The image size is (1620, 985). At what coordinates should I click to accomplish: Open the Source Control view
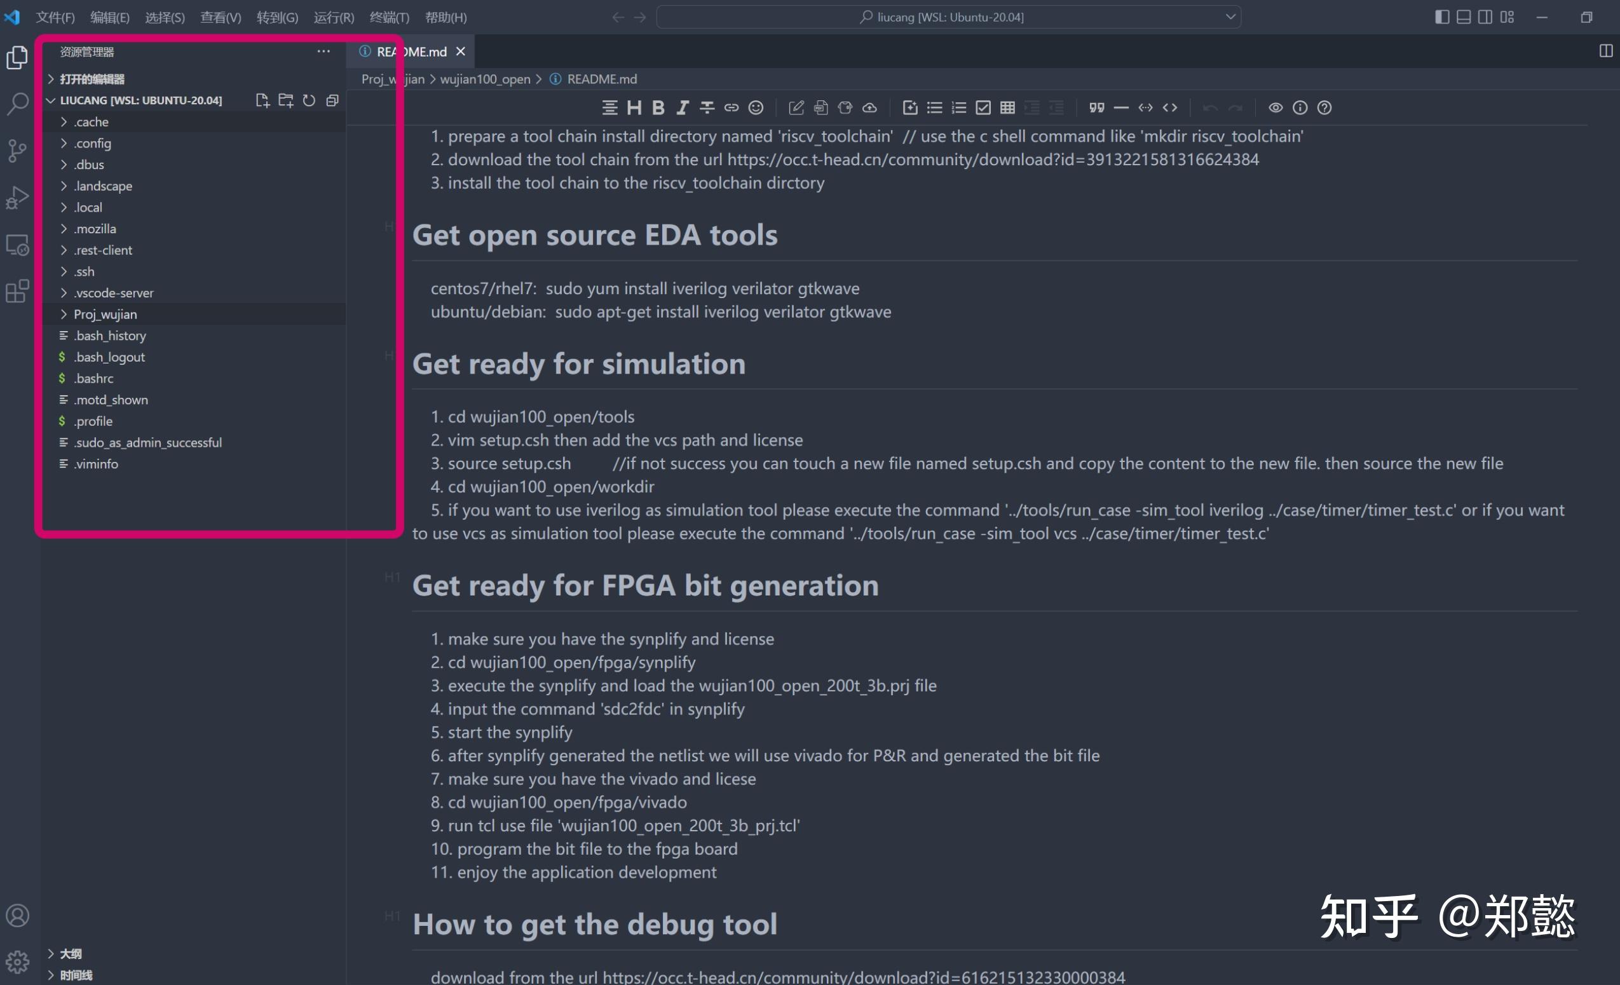(x=18, y=151)
